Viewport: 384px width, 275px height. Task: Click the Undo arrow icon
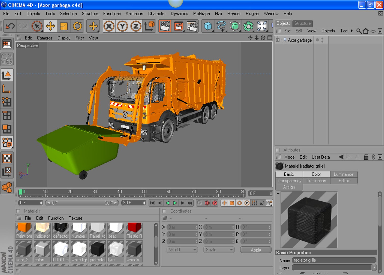click(10, 26)
